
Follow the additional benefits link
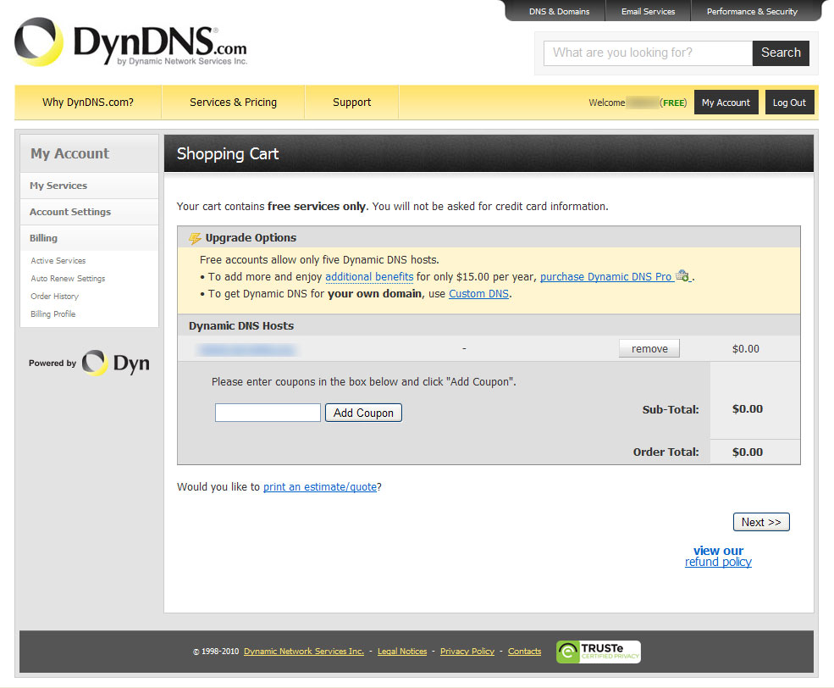point(369,277)
